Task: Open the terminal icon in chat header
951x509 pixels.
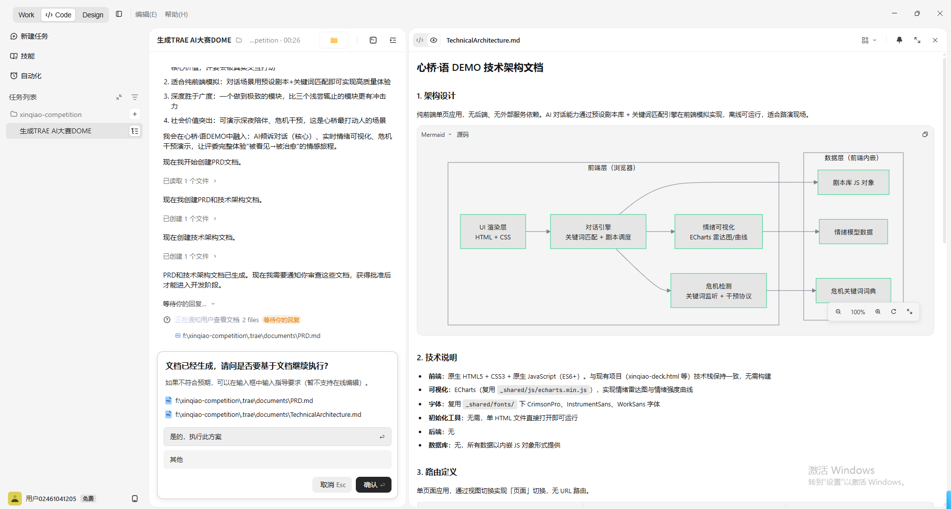Action: [x=373, y=40]
